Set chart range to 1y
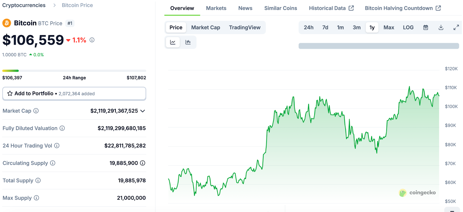The height and width of the screenshot is (212, 463). [372, 27]
